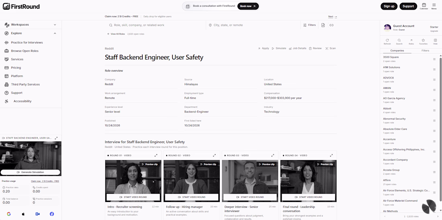442x220 pixels.
Task: Click the Scan action
Action: (x=331, y=48)
